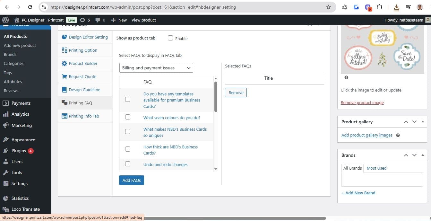Open Loco Translate in the sidebar
Image resolution: width=431 pixels, height=221 pixels.
[x=26, y=209]
